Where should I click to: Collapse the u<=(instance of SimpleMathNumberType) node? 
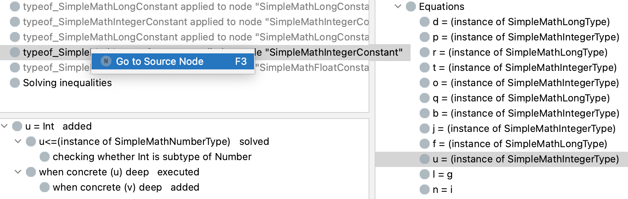[18, 141]
